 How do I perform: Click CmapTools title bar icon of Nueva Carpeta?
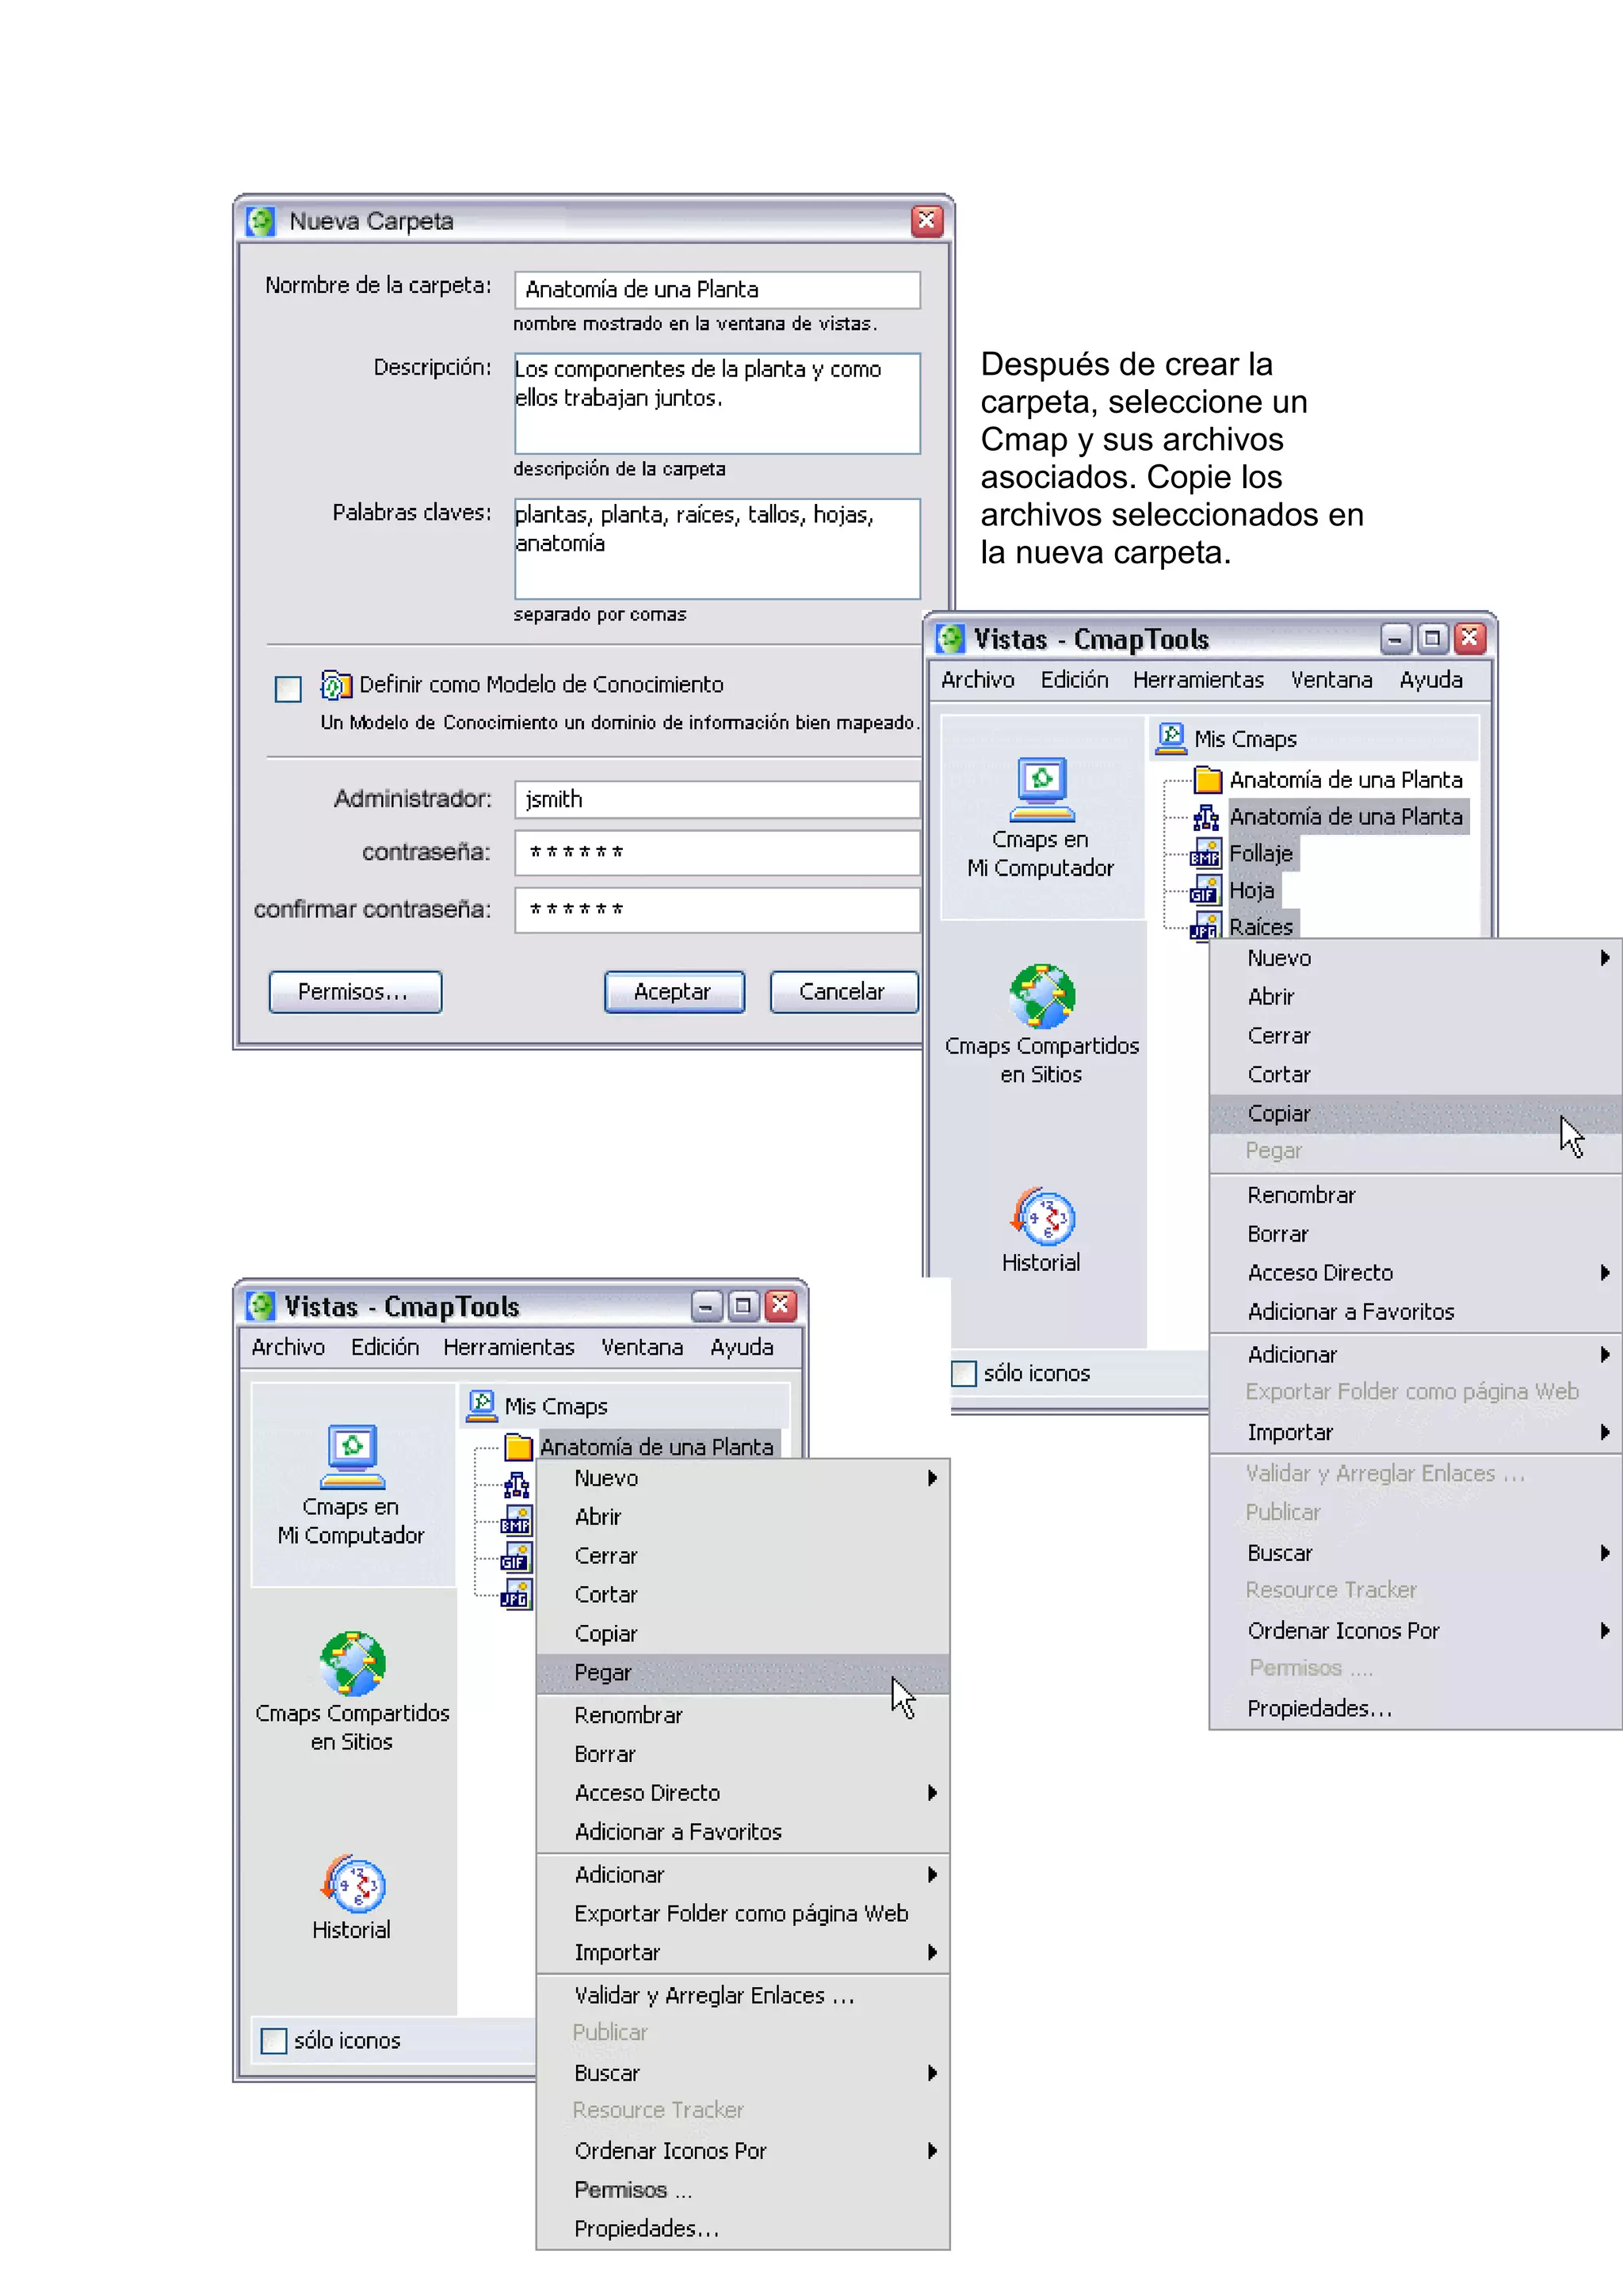(x=261, y=221)
